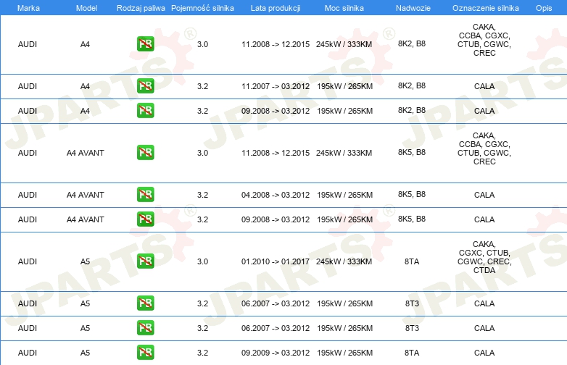Select the petrol icon for A4 AVANT from 04.2008
Screen dimensions: 567x365
tap(145, 194)
